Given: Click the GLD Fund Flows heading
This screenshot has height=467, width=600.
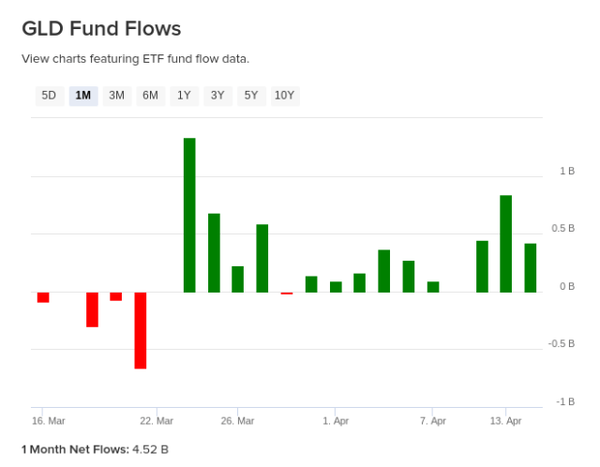Looking at the screenshot, I should click(x=101, y=28).
